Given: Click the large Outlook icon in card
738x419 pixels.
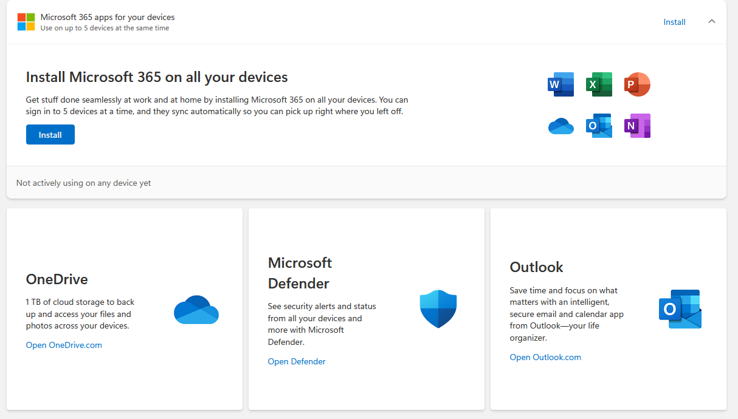Looking at the screenshot, I should [x=680, y=309].
